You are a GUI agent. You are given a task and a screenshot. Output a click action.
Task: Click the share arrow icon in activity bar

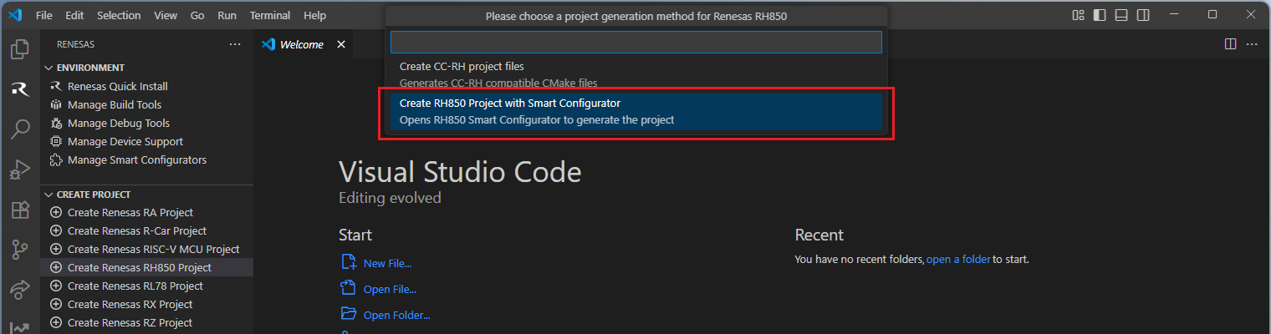(19, 289)
